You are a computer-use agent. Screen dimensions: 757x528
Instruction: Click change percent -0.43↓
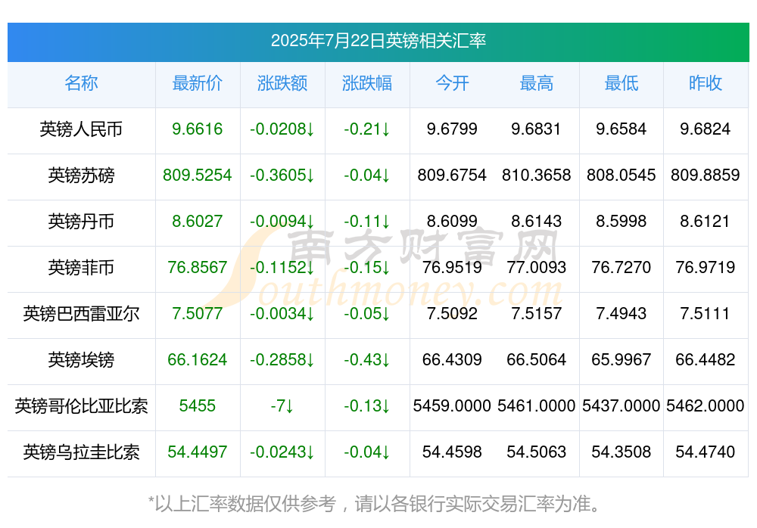point(367,359)
